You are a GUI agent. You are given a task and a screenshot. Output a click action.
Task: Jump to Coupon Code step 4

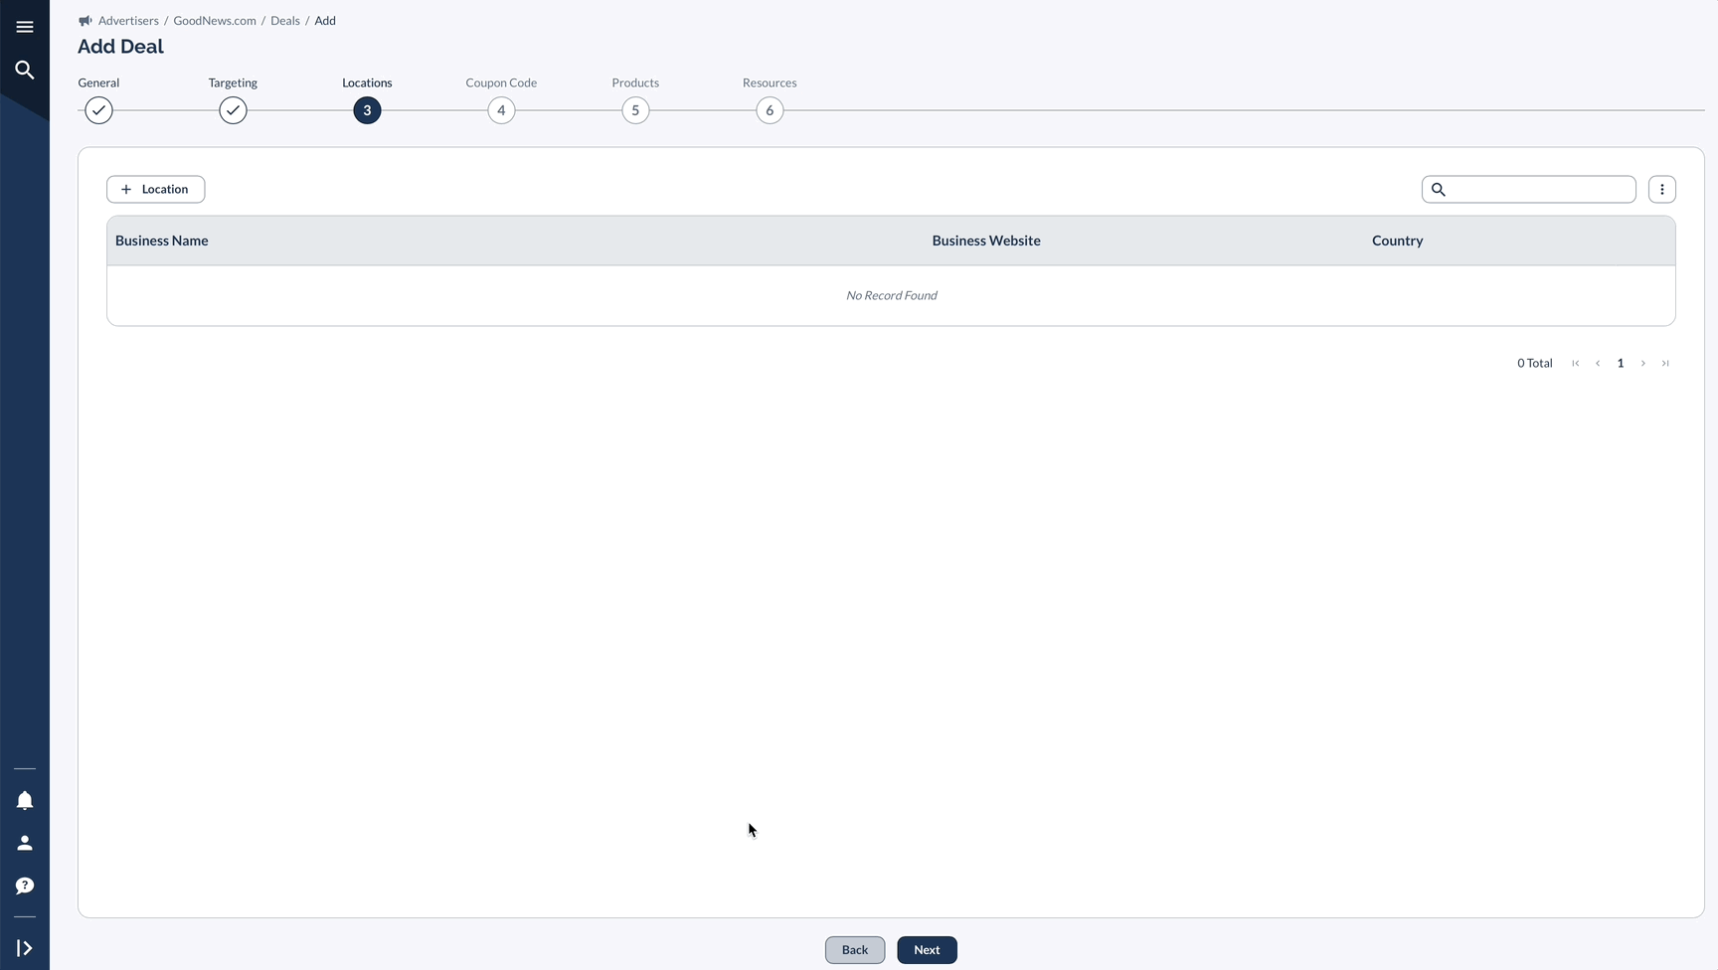(501, 110)
